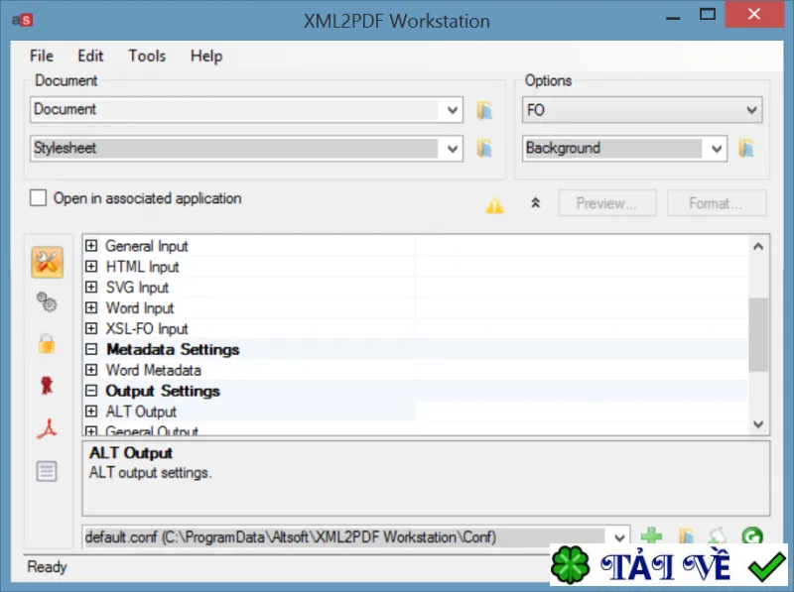Screen dimensions: 794x592
Task: Browse for a Background file icon
Action: click(746, 149)
